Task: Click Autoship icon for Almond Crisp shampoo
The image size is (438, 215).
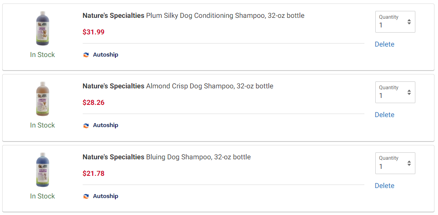Action: [86, 125]
